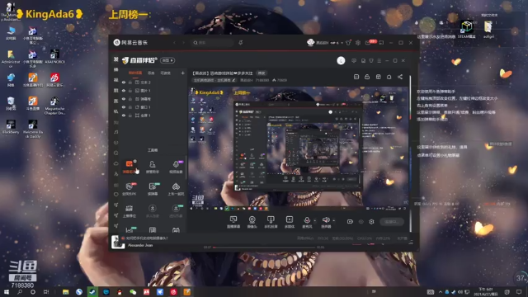Switch NetEase Music to mini mode
Screen dimensions: 528x297
381,43
